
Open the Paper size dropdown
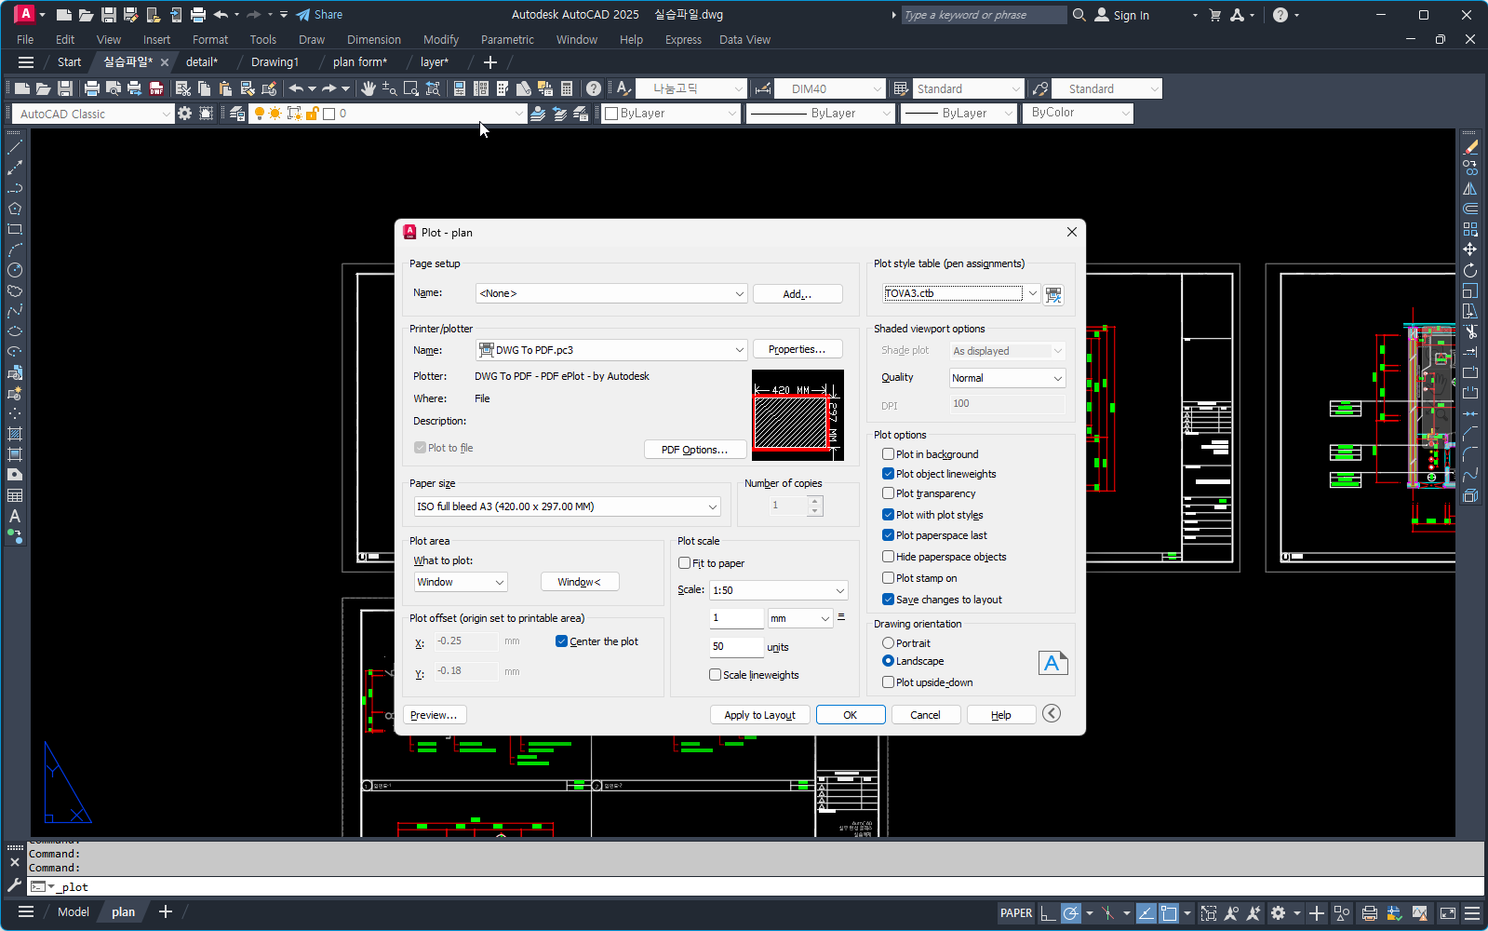(x=568, y=506)
